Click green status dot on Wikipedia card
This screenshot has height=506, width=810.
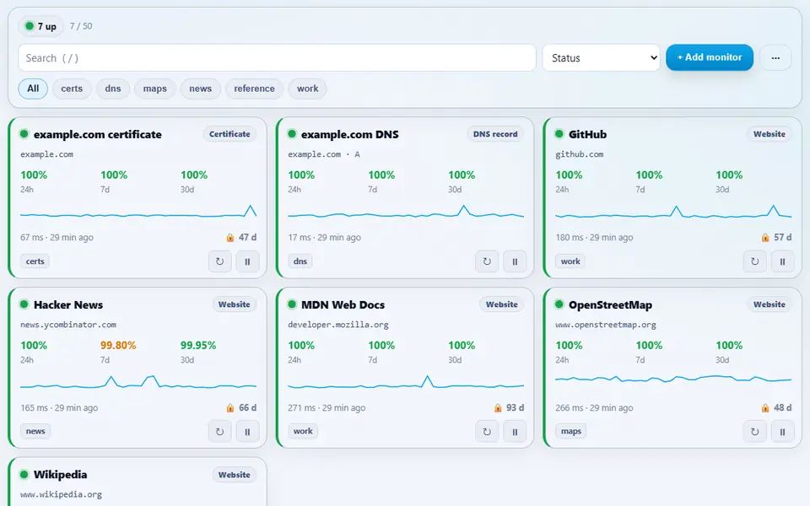coord(24,474)
